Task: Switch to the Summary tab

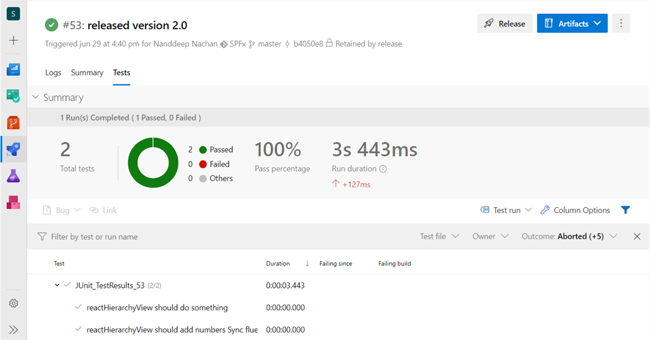Action: [87, 73]
